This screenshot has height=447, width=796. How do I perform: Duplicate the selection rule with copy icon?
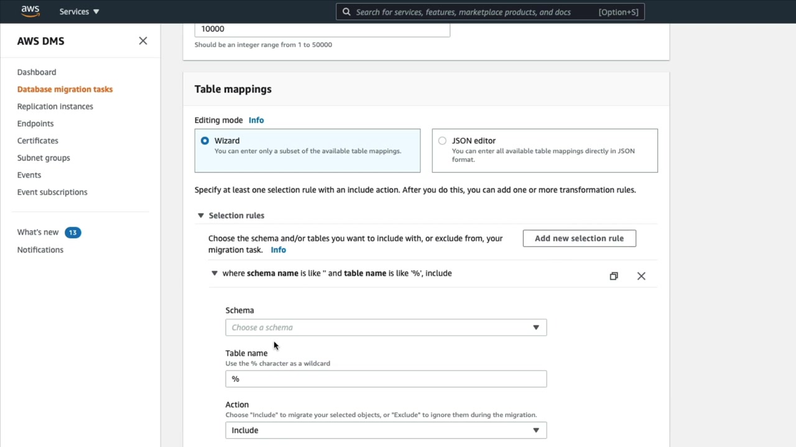pos(614,276)
